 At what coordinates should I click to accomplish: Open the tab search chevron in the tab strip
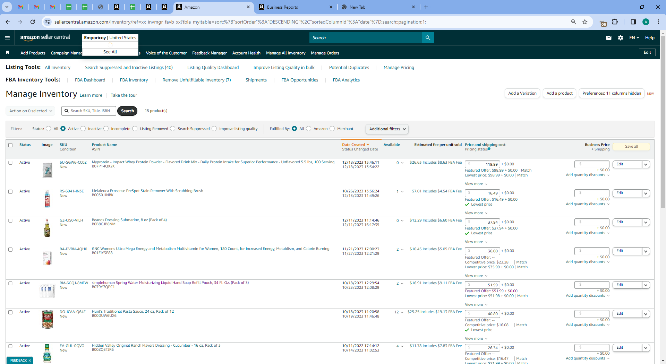click(x=7, y=7)
